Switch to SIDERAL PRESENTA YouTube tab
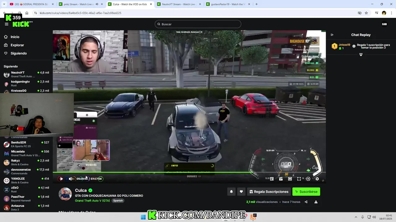396x222 pixels. tap(31, 4)
